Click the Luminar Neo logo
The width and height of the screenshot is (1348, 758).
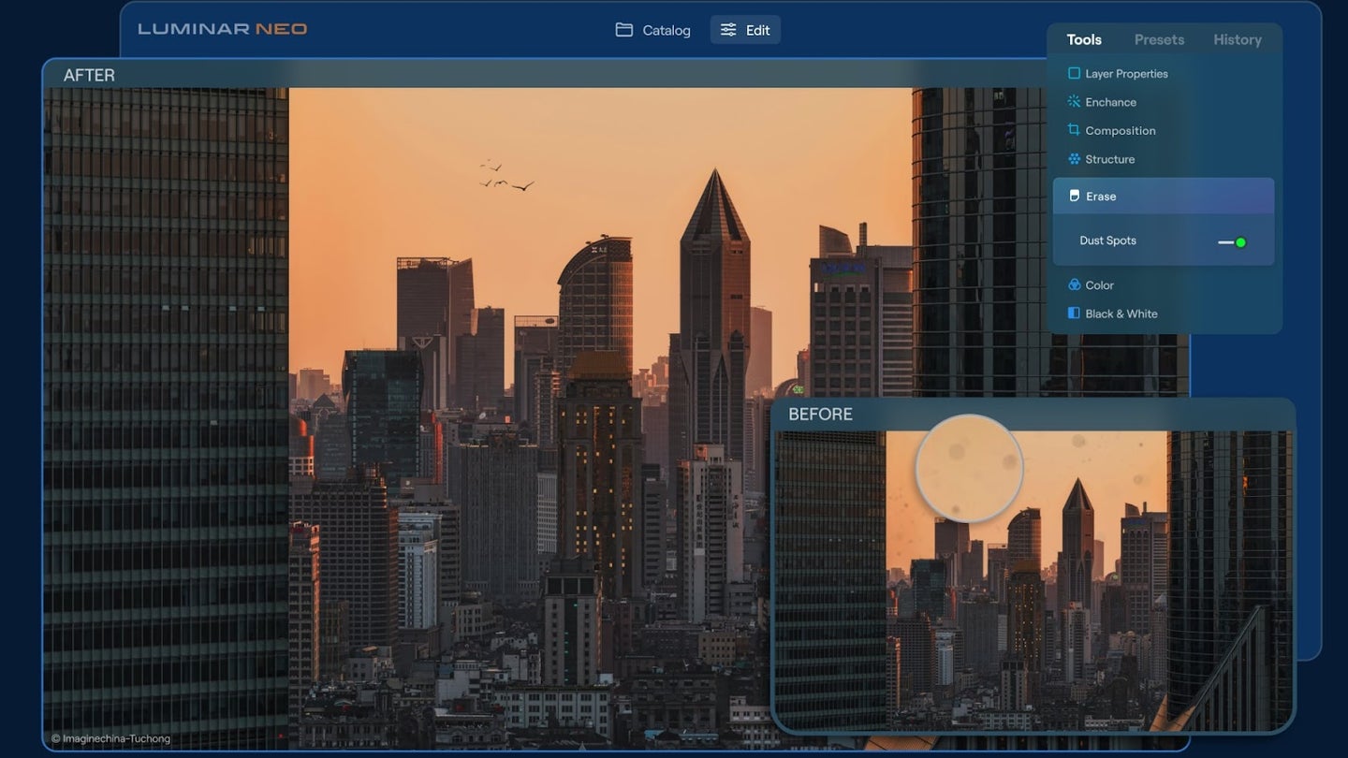pos(223,29)
